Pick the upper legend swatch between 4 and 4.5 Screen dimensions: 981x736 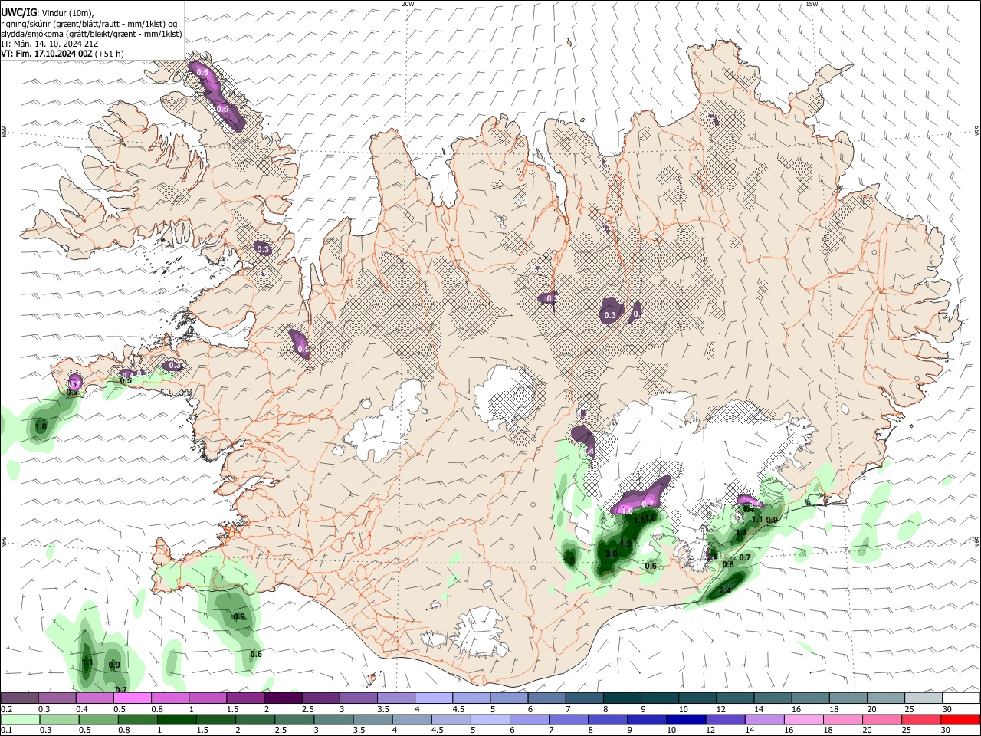coord(433,698)
